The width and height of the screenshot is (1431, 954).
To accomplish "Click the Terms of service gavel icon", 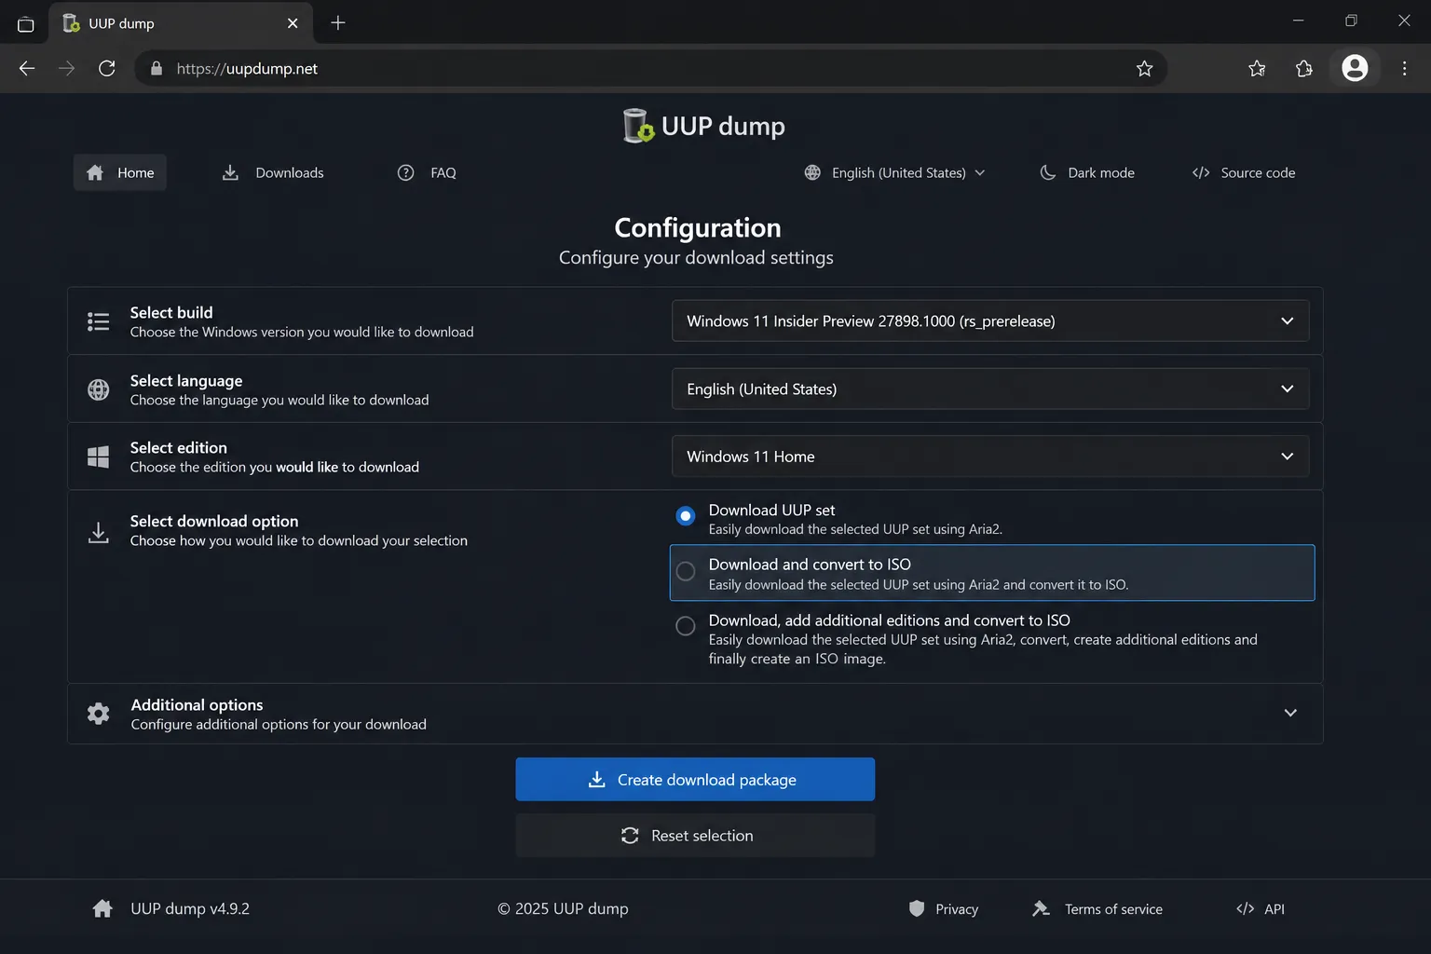I will [x=1041, y=908].
